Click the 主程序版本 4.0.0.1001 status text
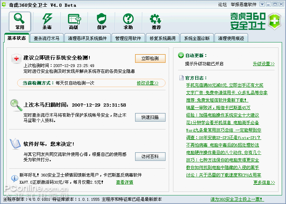 click(x=26, y=199)
